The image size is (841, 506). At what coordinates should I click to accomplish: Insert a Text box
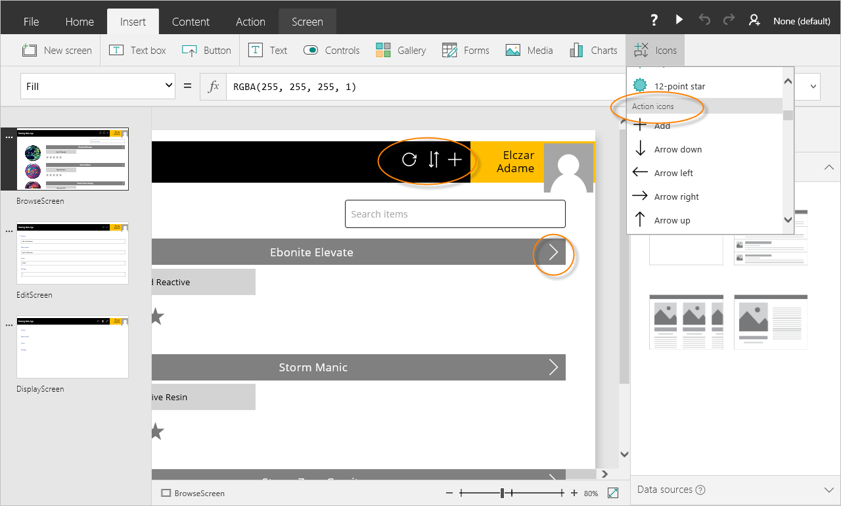137,50
